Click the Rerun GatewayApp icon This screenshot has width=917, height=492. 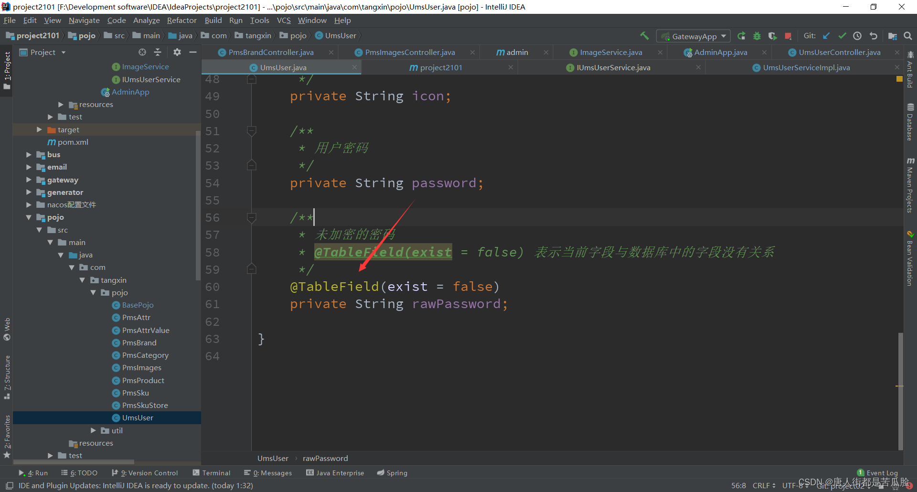tap(741, 36)
